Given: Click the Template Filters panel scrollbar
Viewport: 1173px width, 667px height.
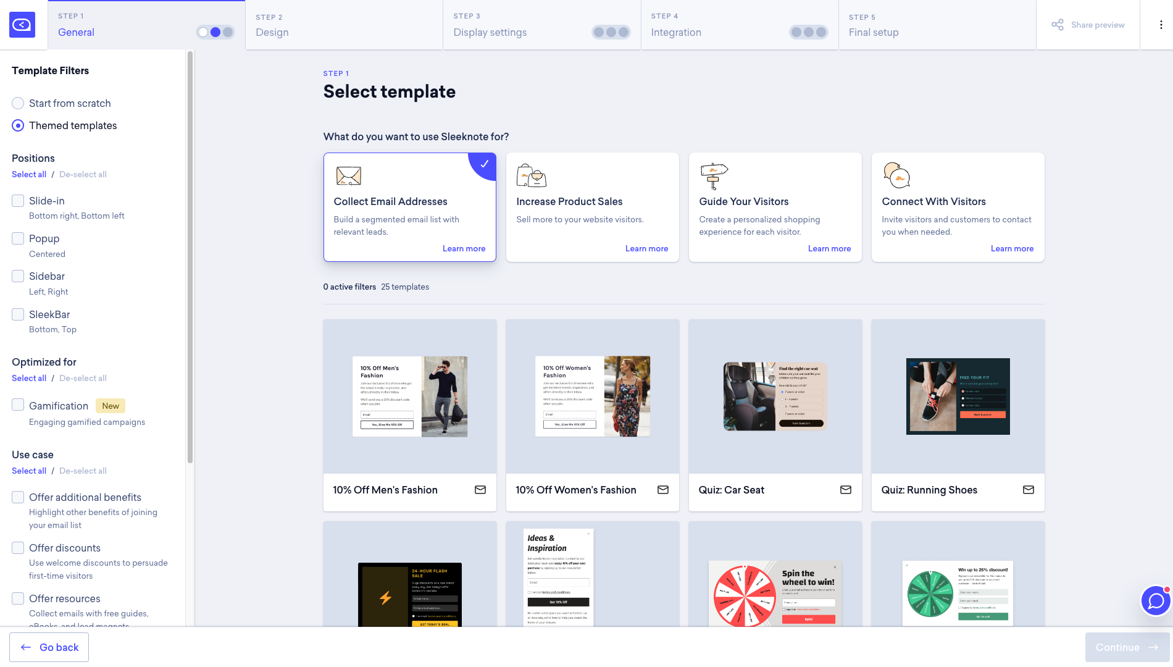Looking at the screenshot, I should point(190,256).
